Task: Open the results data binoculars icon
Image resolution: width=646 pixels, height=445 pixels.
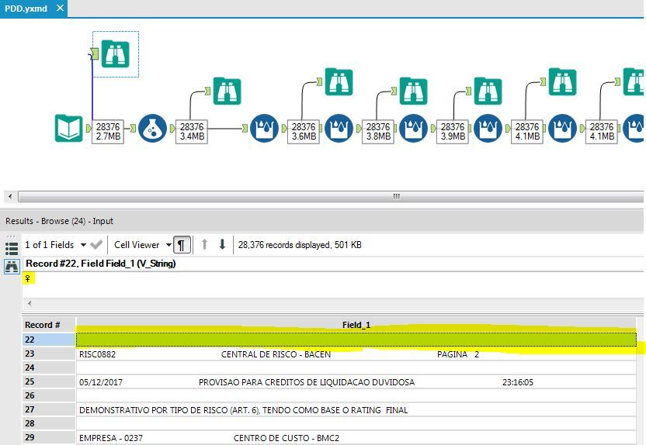Action: coord(12,267)
